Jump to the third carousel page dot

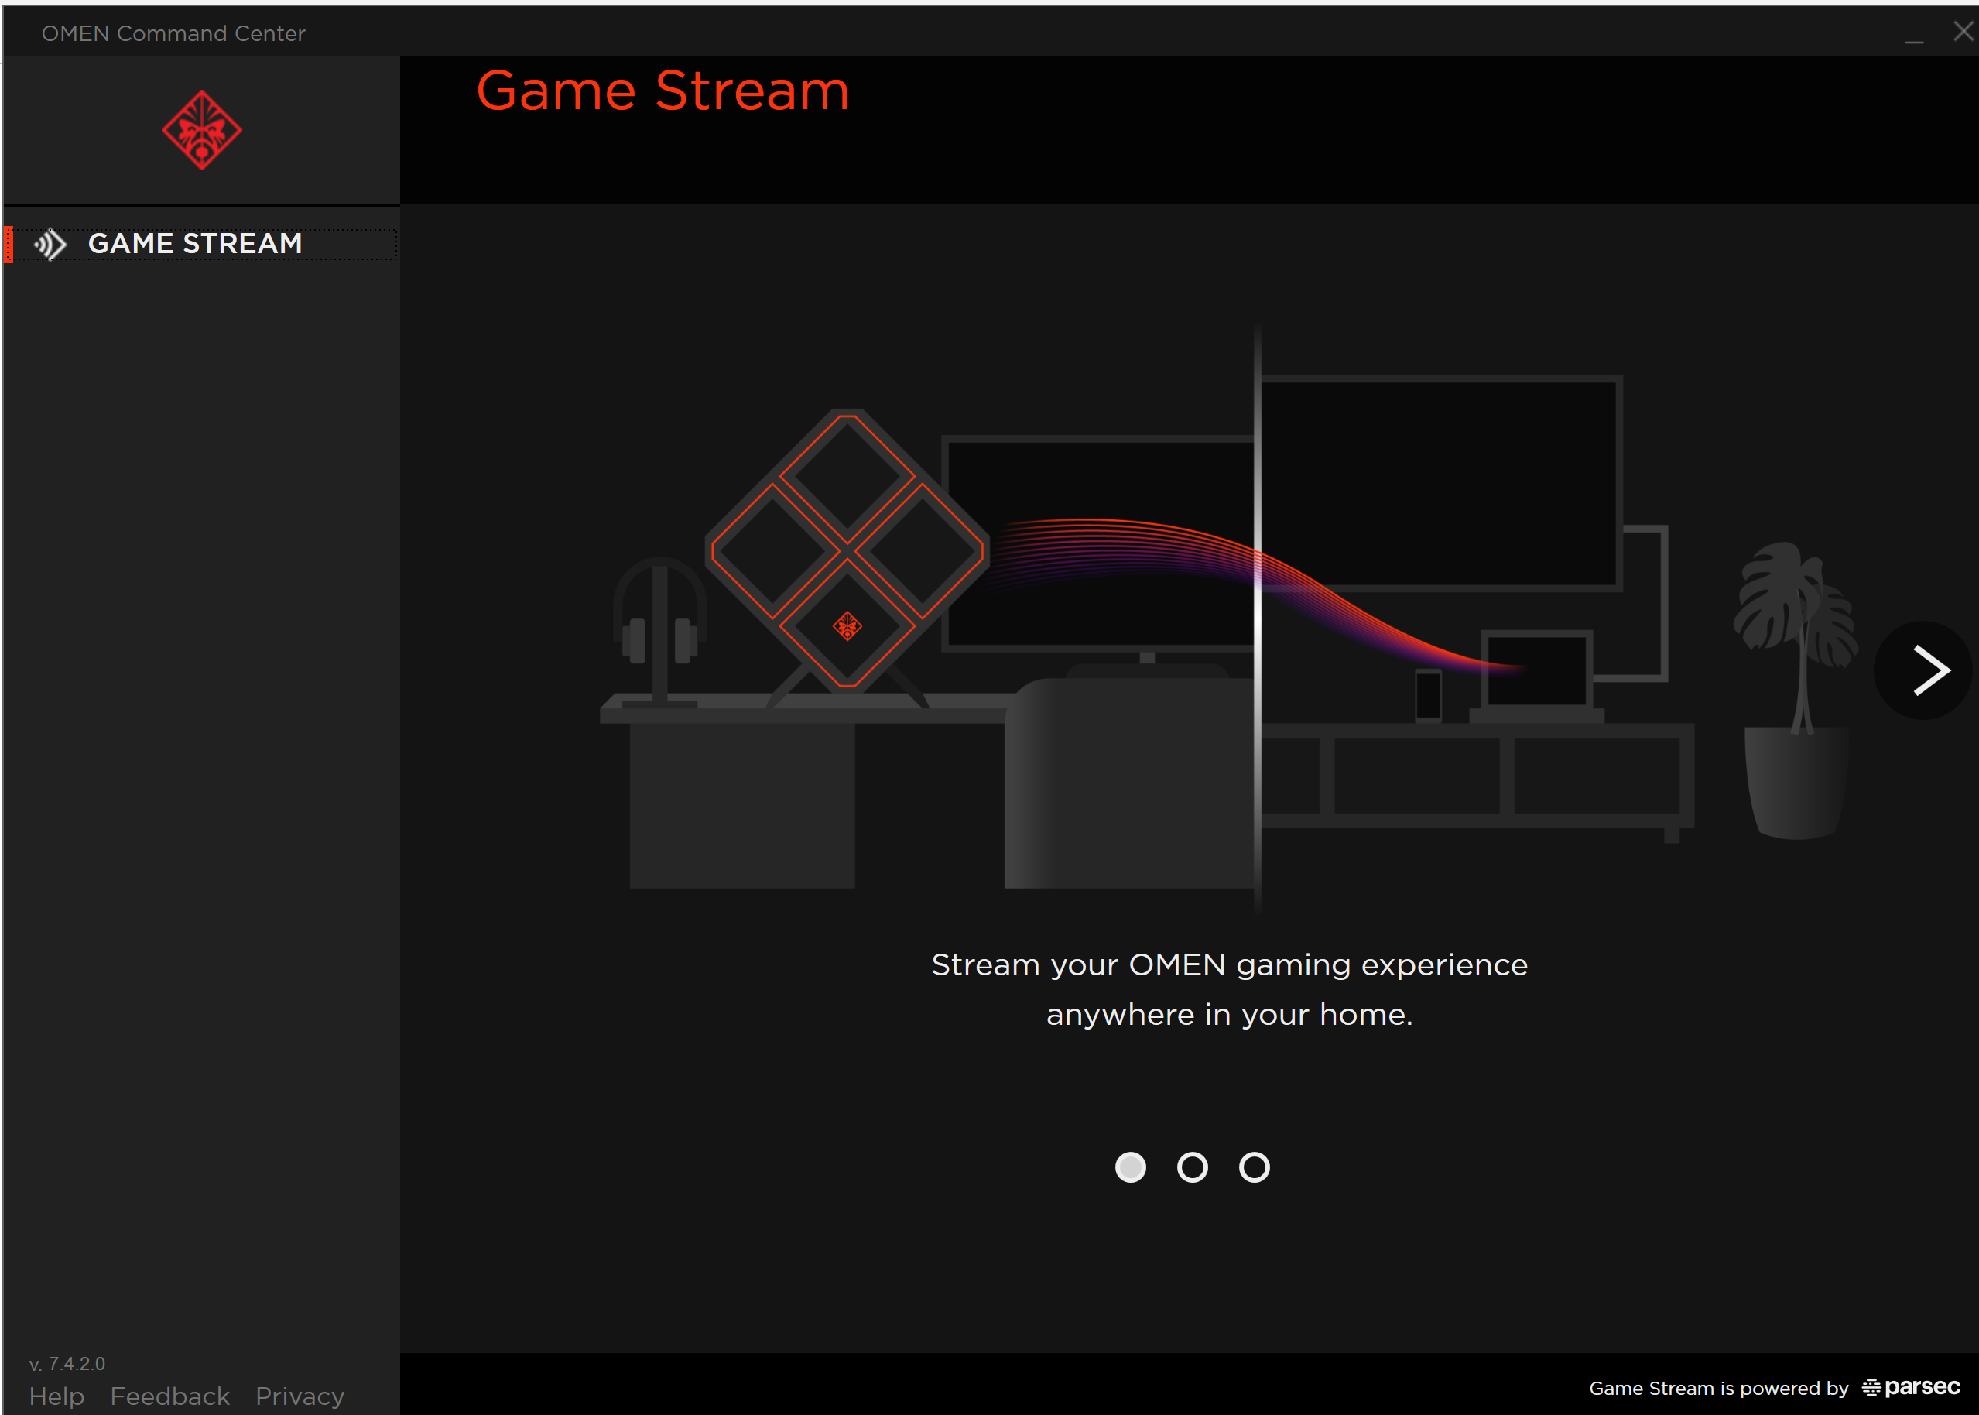[x=1254, y=1167]
